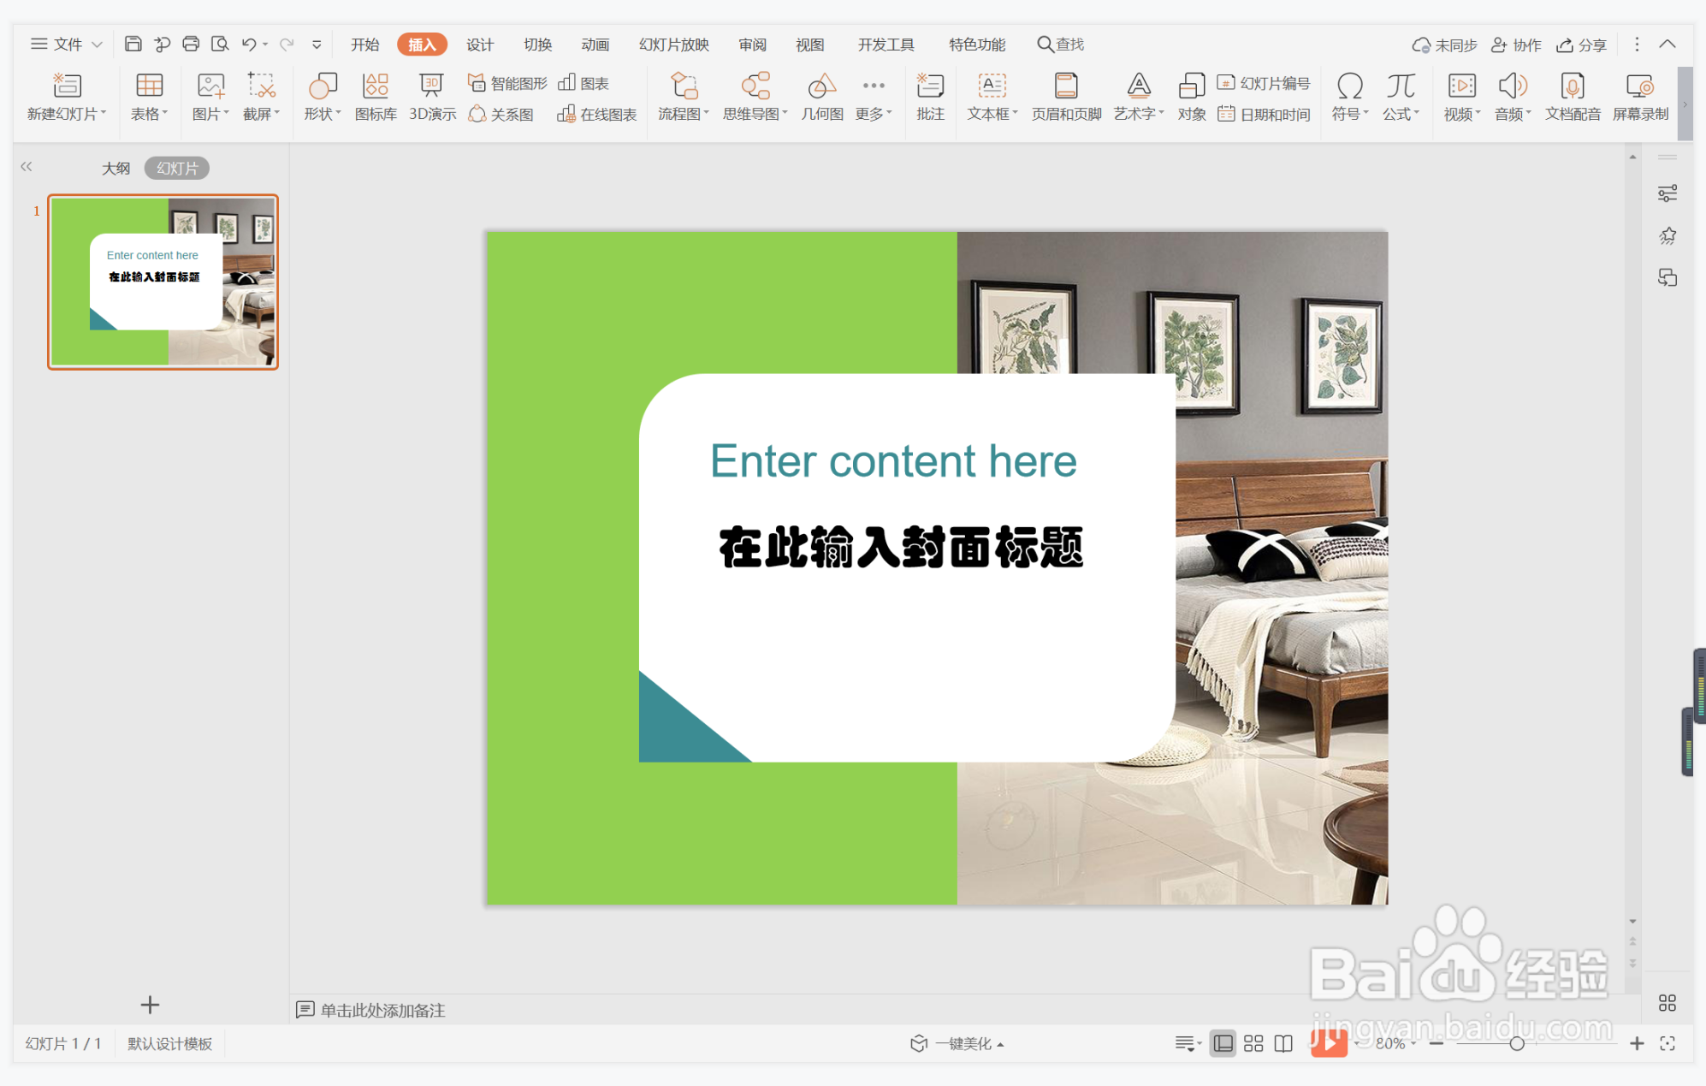
Task: Switch to the 动画 Animations tab
Action: click(595, 45)
